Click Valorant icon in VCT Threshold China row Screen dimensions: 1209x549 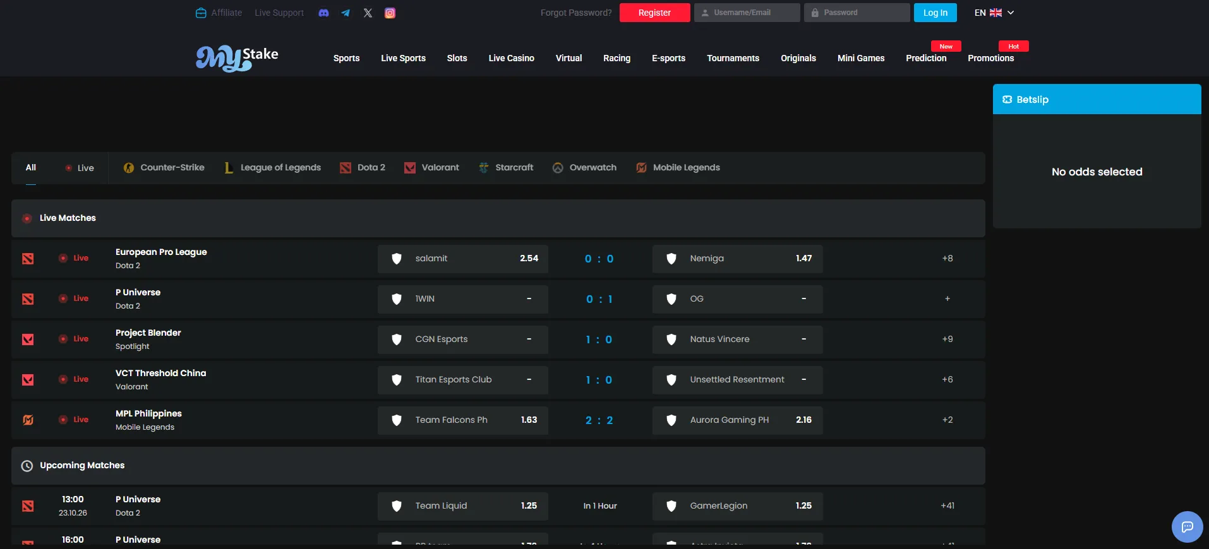28,380
